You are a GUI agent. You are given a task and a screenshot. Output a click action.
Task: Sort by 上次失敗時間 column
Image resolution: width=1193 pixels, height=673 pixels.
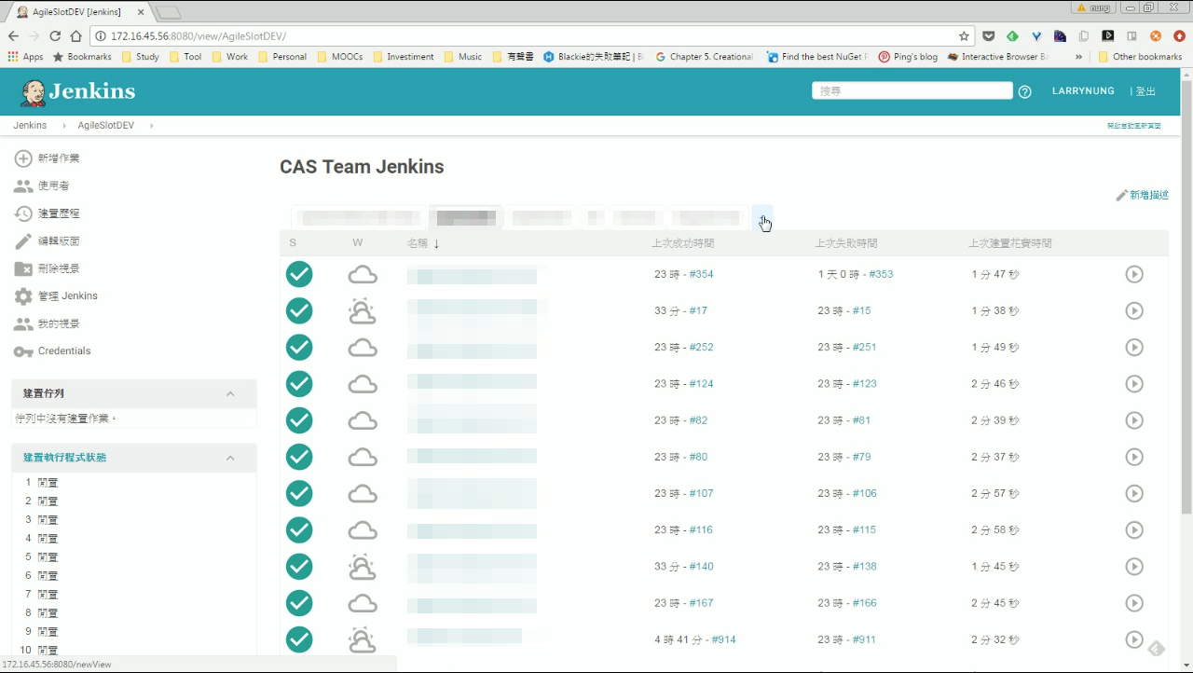pos(846,243)
